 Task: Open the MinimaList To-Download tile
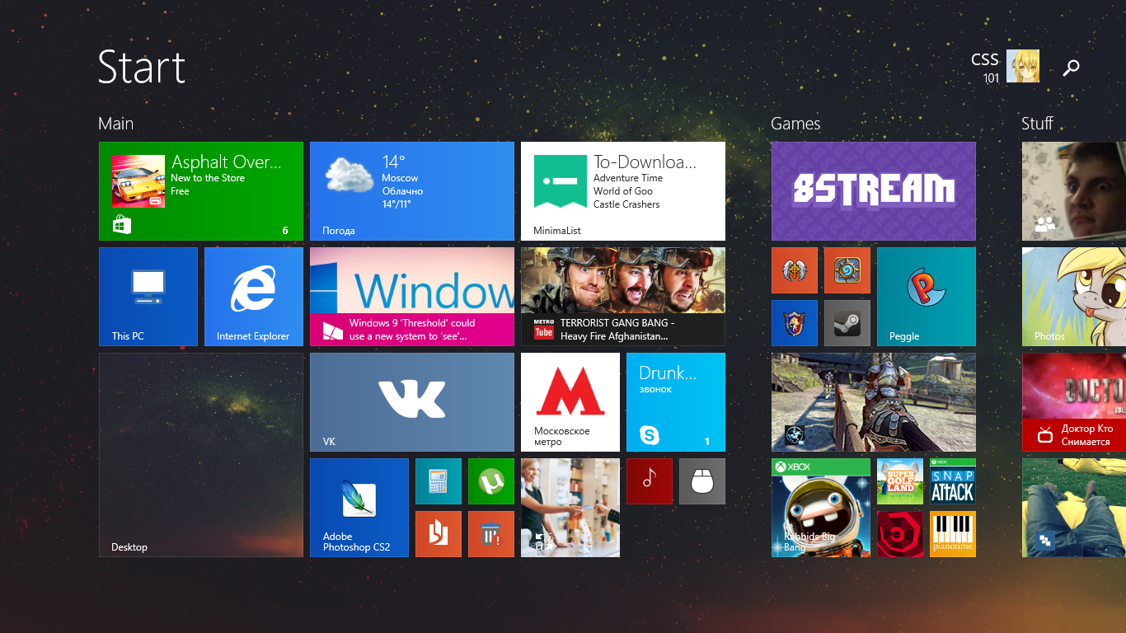(x=623, y=191)
